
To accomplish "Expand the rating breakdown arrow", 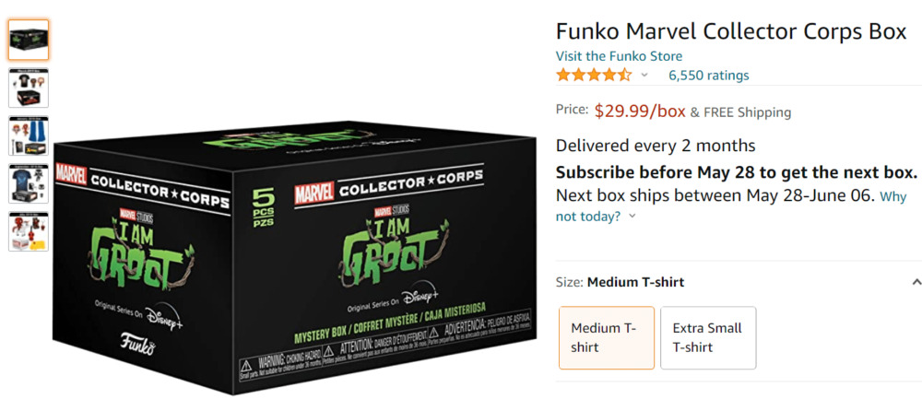I will point(644,76).
